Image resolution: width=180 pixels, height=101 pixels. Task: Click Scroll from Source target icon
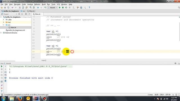tap(19, 14)
